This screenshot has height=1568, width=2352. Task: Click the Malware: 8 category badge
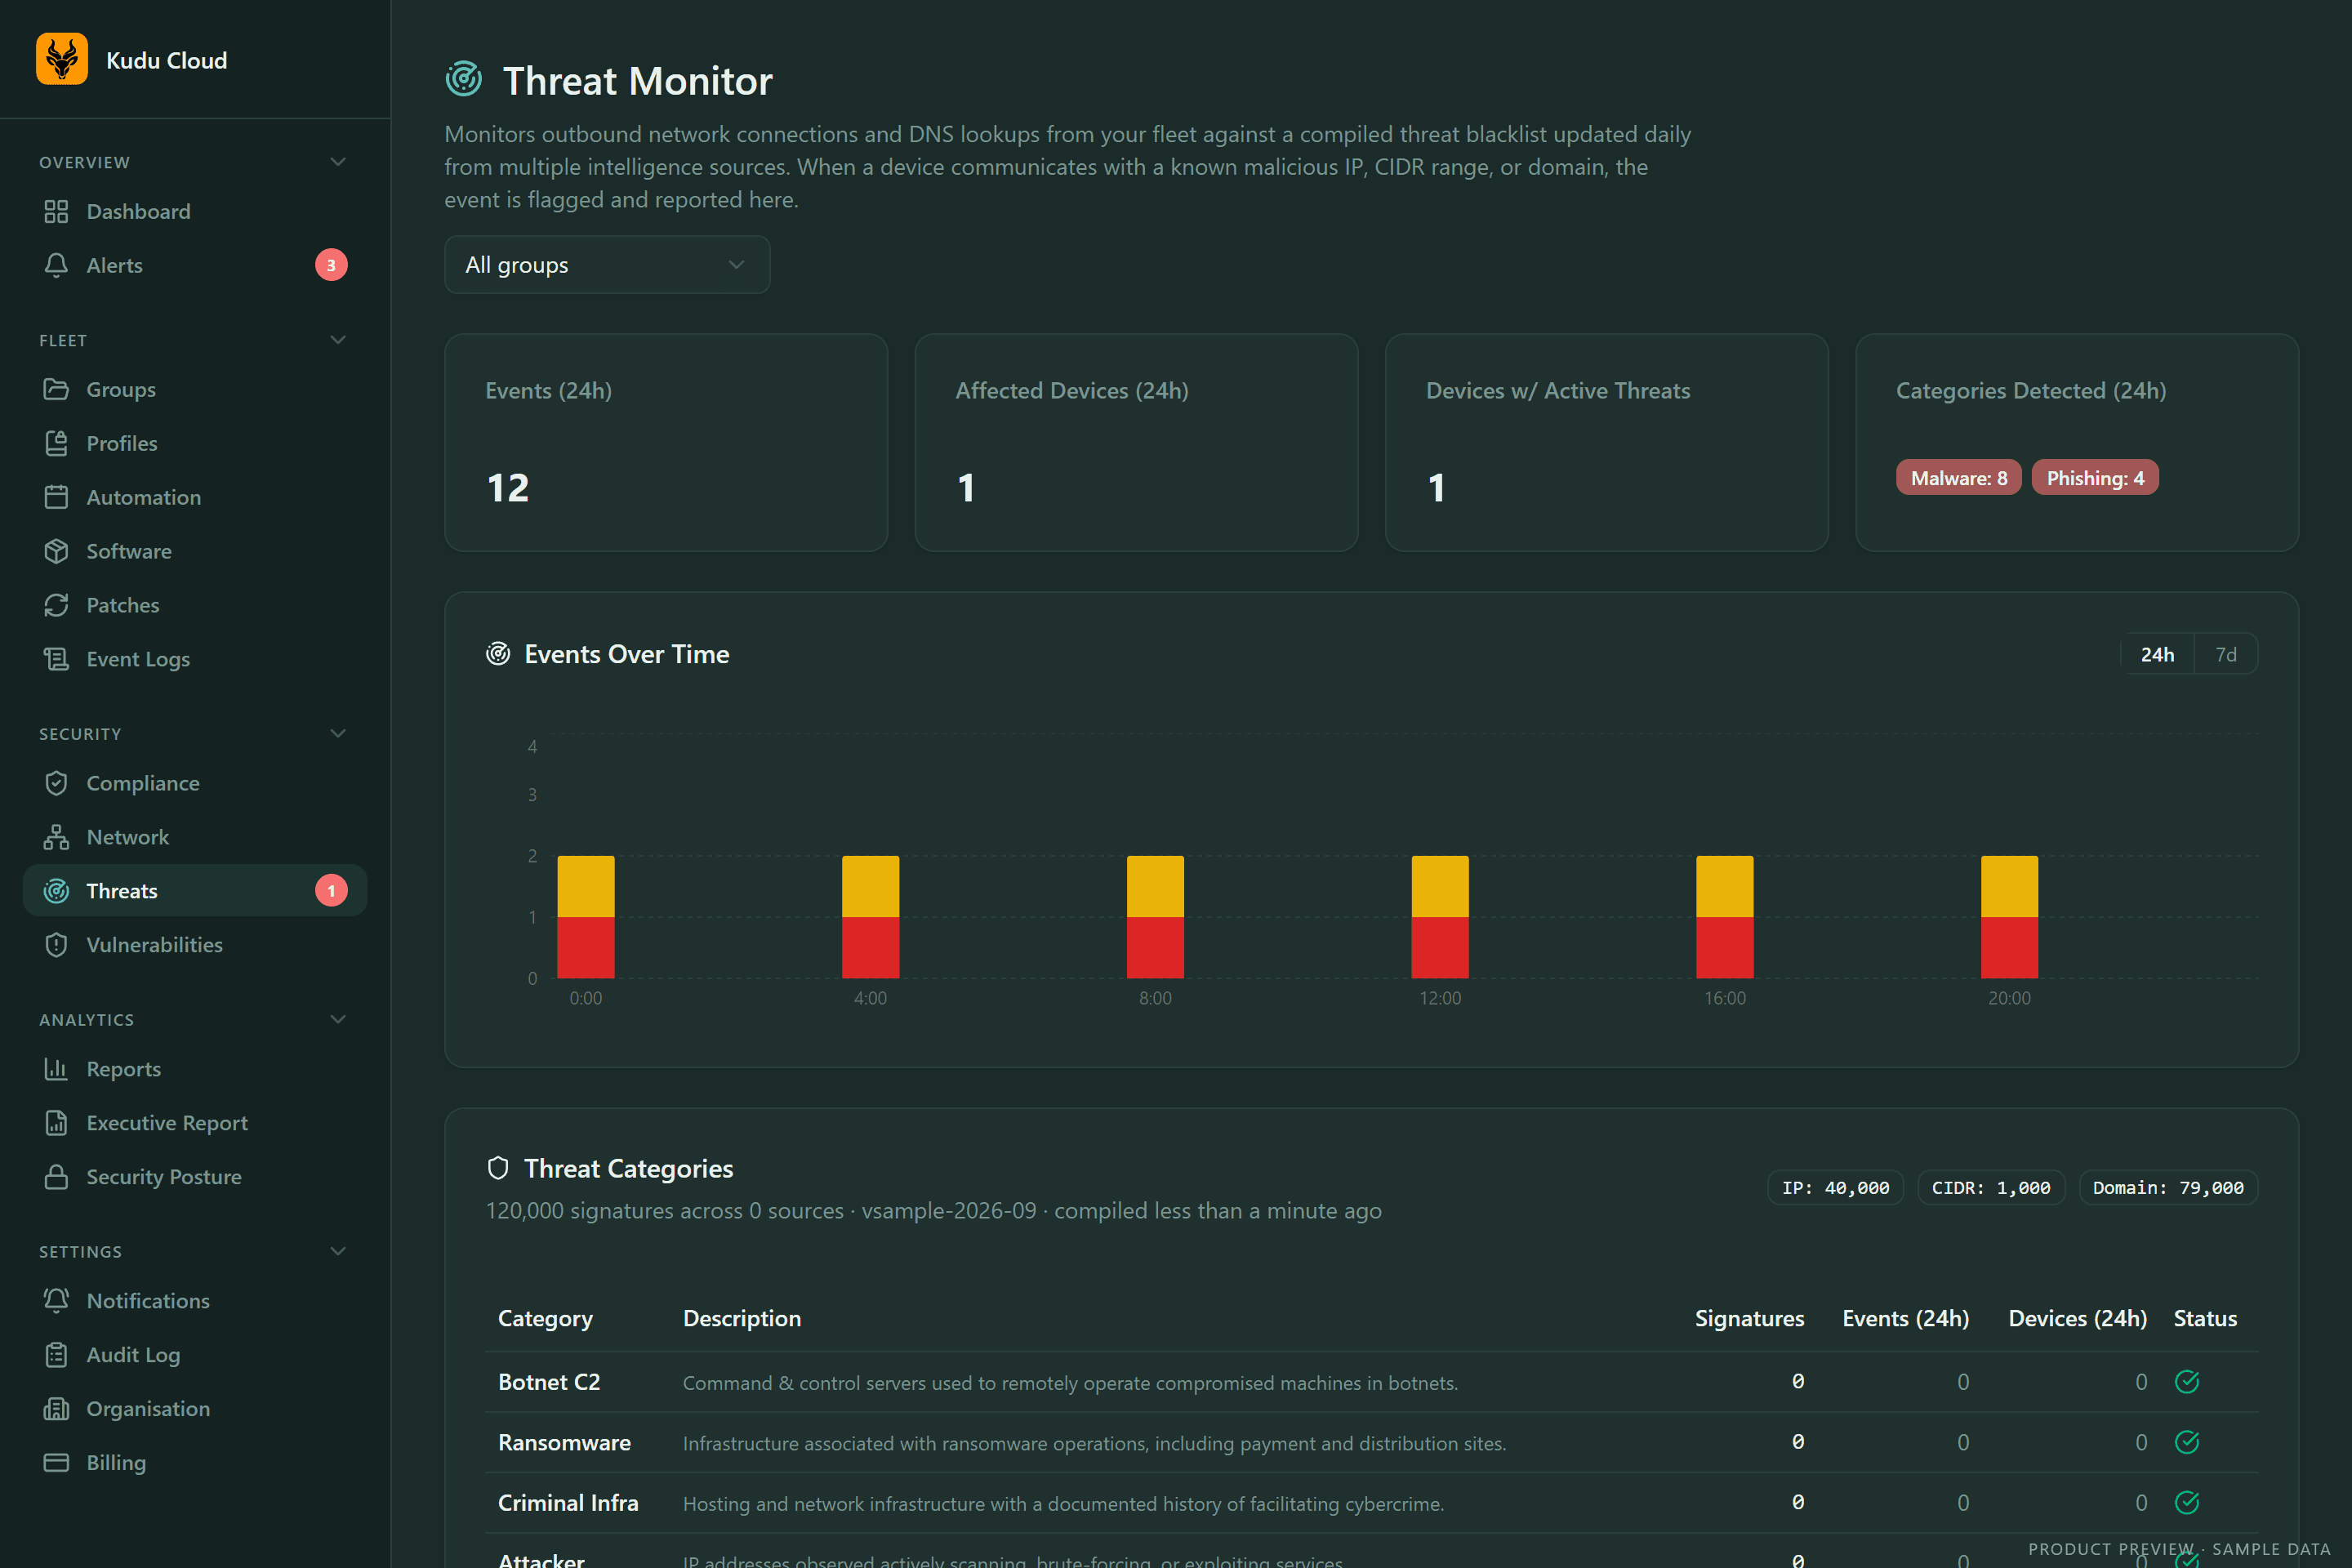click(x=1958, y=478)
